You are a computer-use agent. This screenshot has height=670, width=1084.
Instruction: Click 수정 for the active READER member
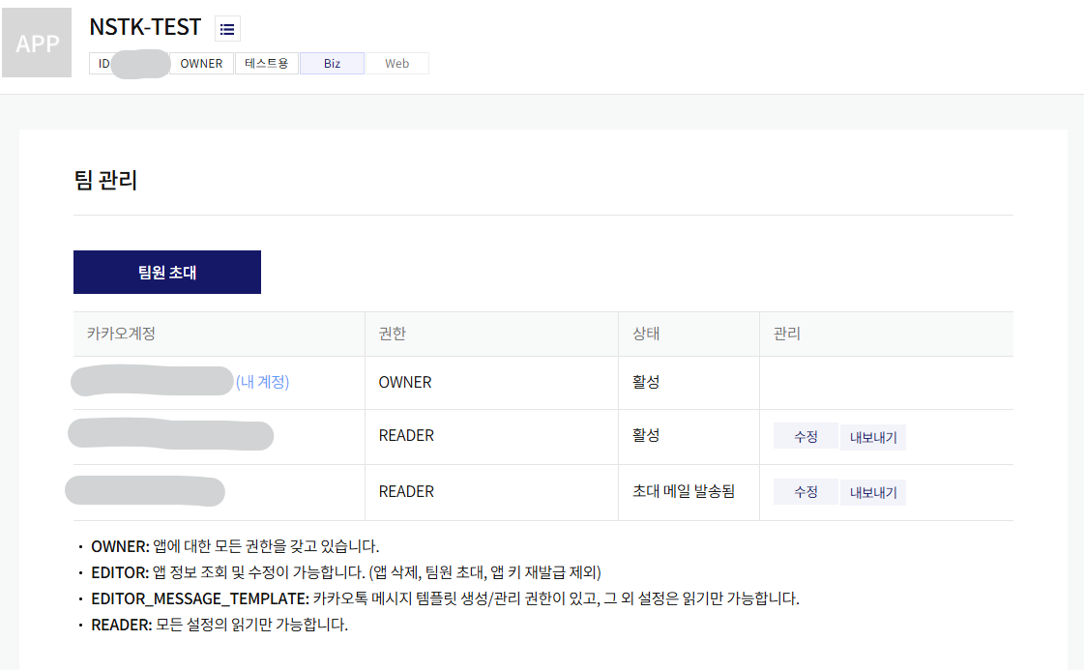[806, 436]
